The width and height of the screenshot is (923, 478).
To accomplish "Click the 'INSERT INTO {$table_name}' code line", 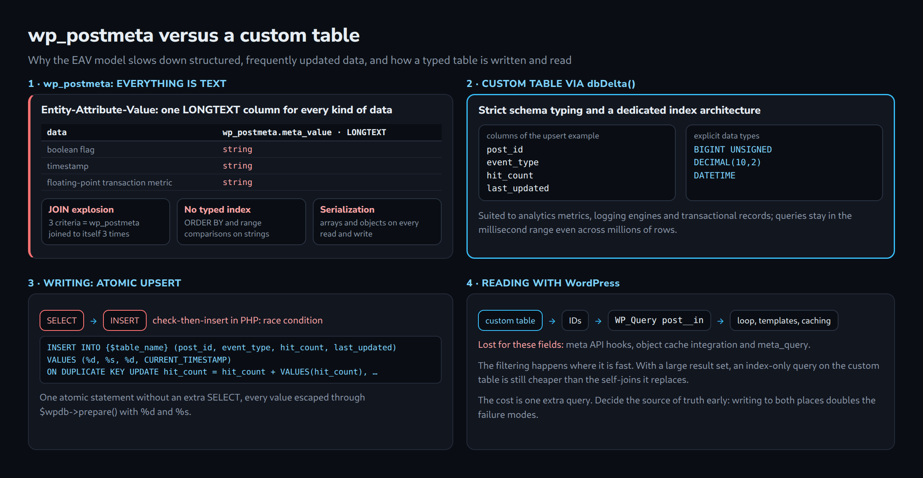I will pos(222,347).
